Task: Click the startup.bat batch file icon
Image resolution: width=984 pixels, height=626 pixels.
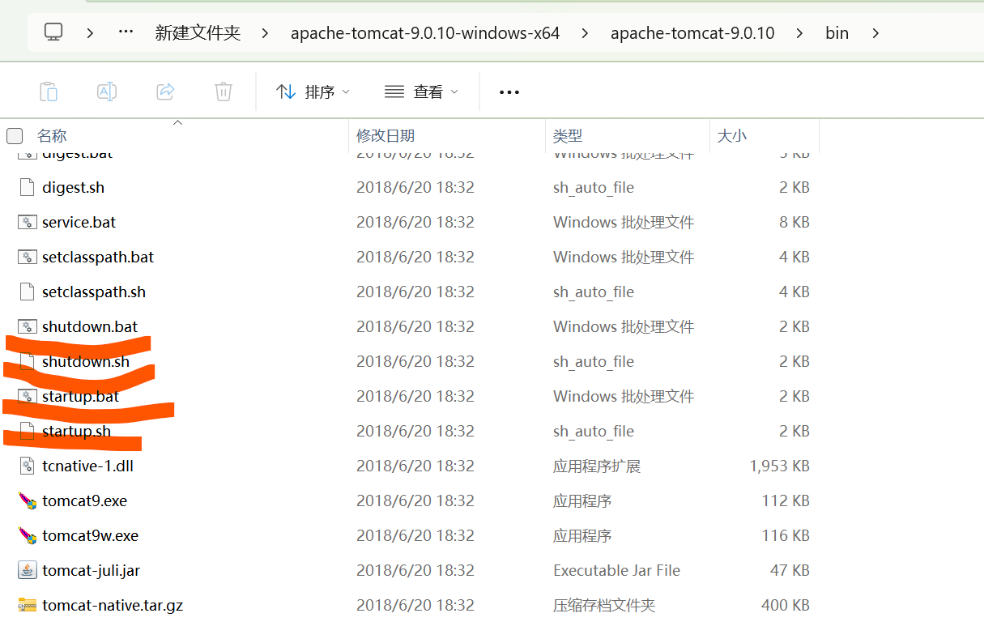Action: tap(28, 396)
